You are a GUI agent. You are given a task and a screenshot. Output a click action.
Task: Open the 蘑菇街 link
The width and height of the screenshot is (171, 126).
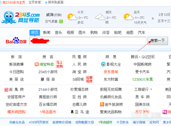click(x=48, y=79)
